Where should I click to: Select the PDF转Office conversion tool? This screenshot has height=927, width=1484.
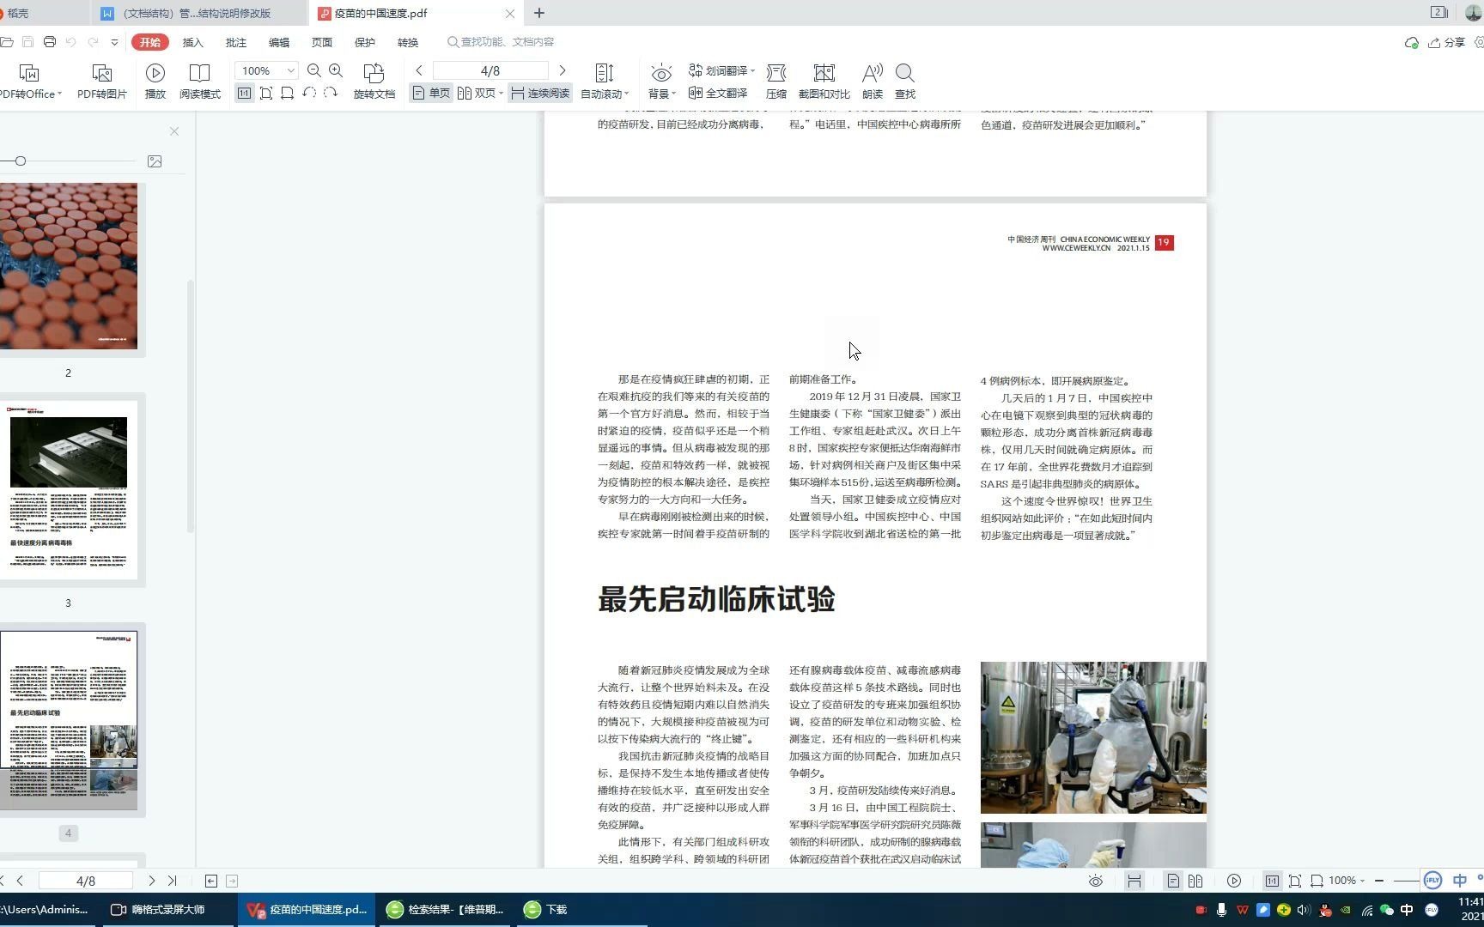pos(30,81)
